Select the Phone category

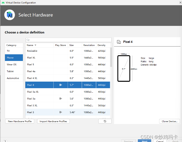click(x=14, y=58)
